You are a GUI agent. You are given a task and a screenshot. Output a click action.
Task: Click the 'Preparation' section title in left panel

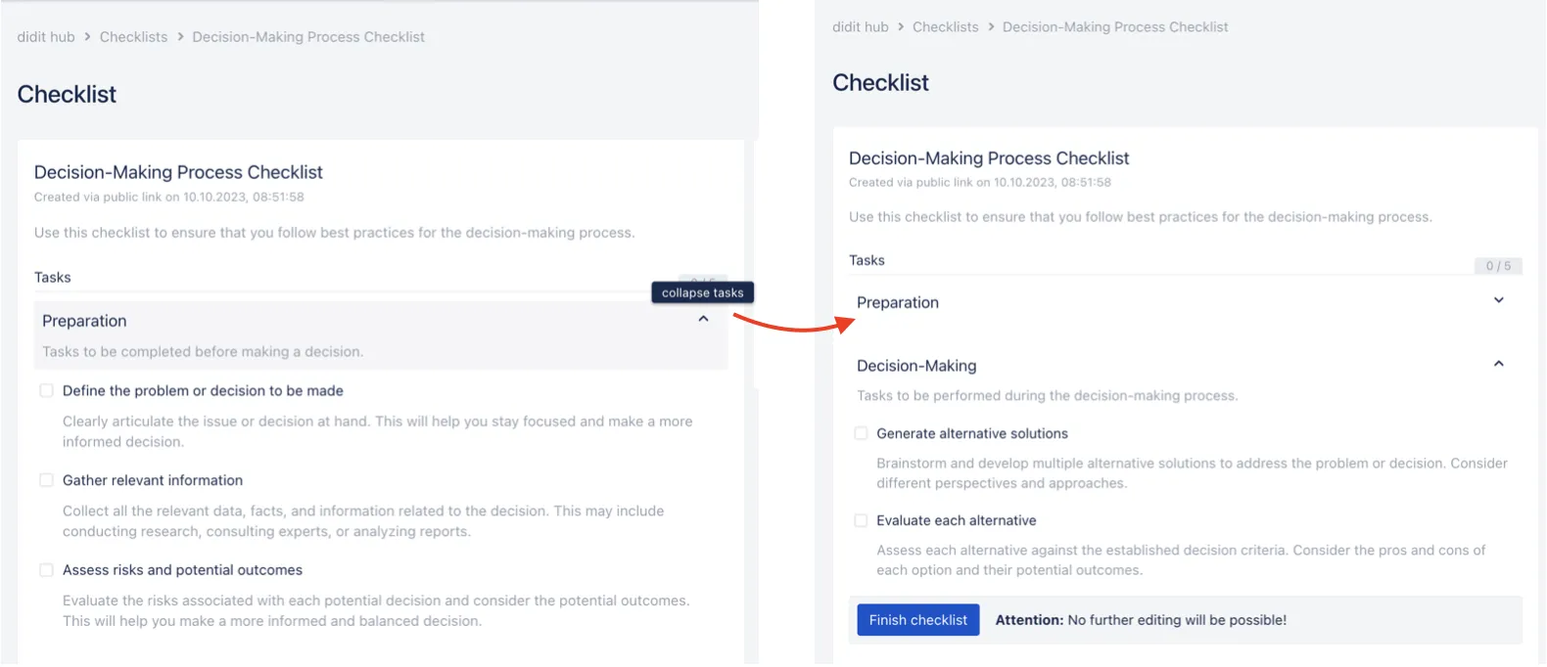coord(84,321)
